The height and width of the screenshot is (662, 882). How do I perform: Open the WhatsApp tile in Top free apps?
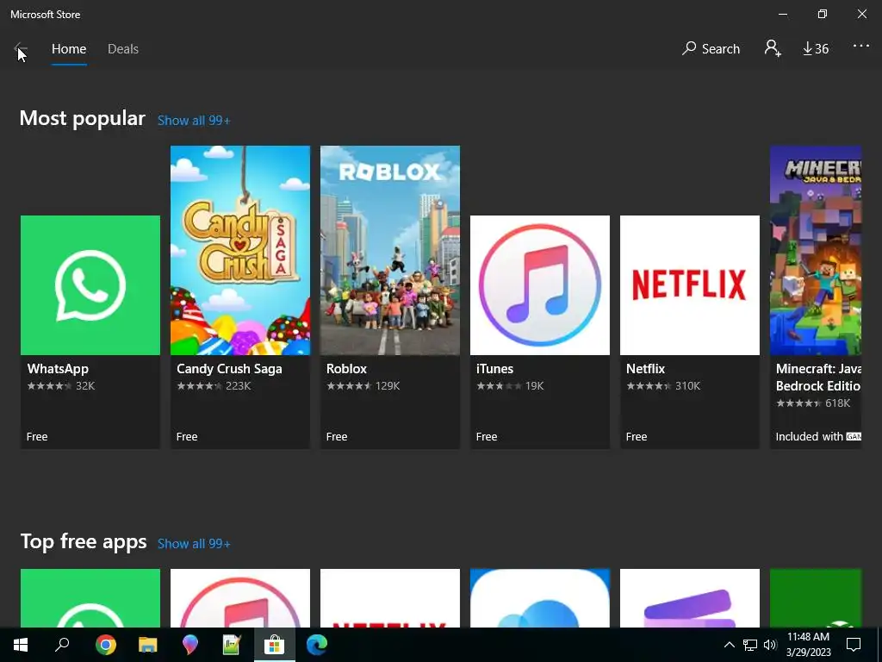point(90,598)
